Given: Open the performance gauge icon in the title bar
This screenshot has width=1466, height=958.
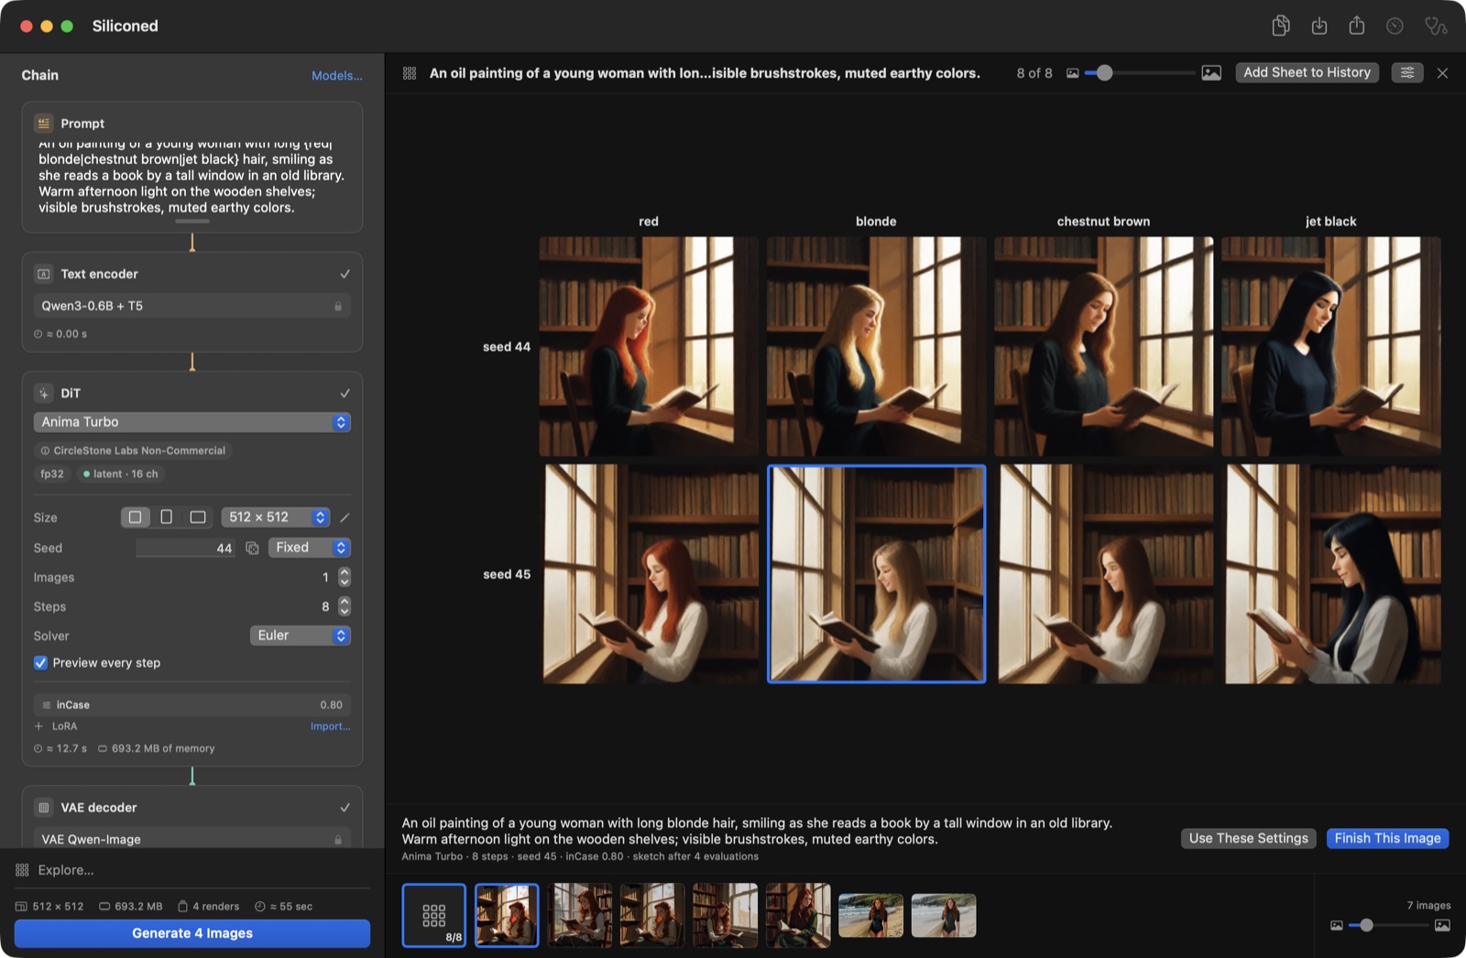Looking at the screenshot, I should point(1395,26).
